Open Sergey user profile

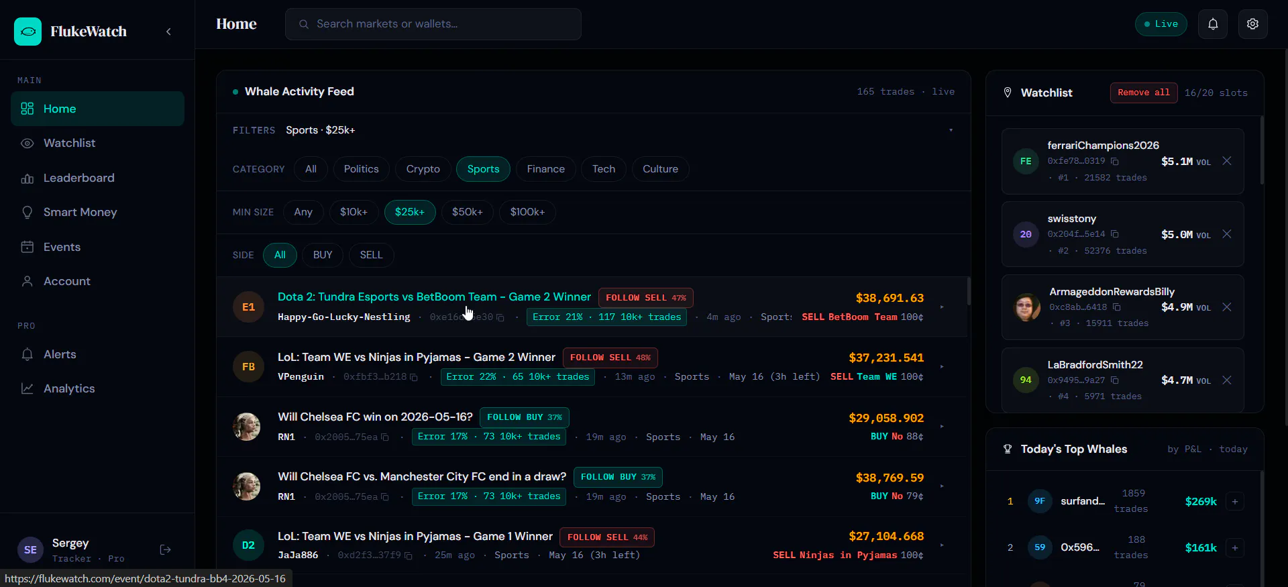[70, 550]
